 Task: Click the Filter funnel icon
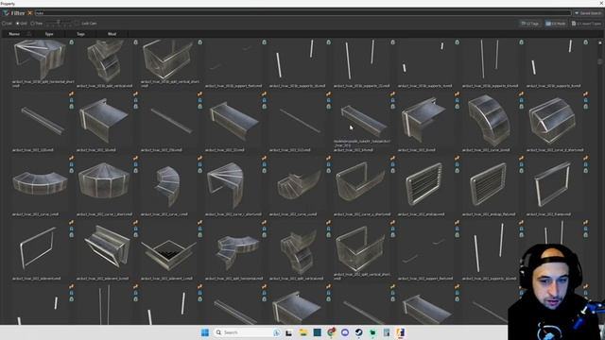6,13
